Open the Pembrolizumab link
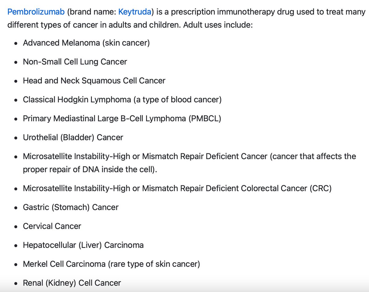The width and height of the screenshot is (369, 292). click(36, 12)
